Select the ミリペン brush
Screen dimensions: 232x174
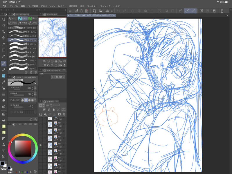click(22, 60)
